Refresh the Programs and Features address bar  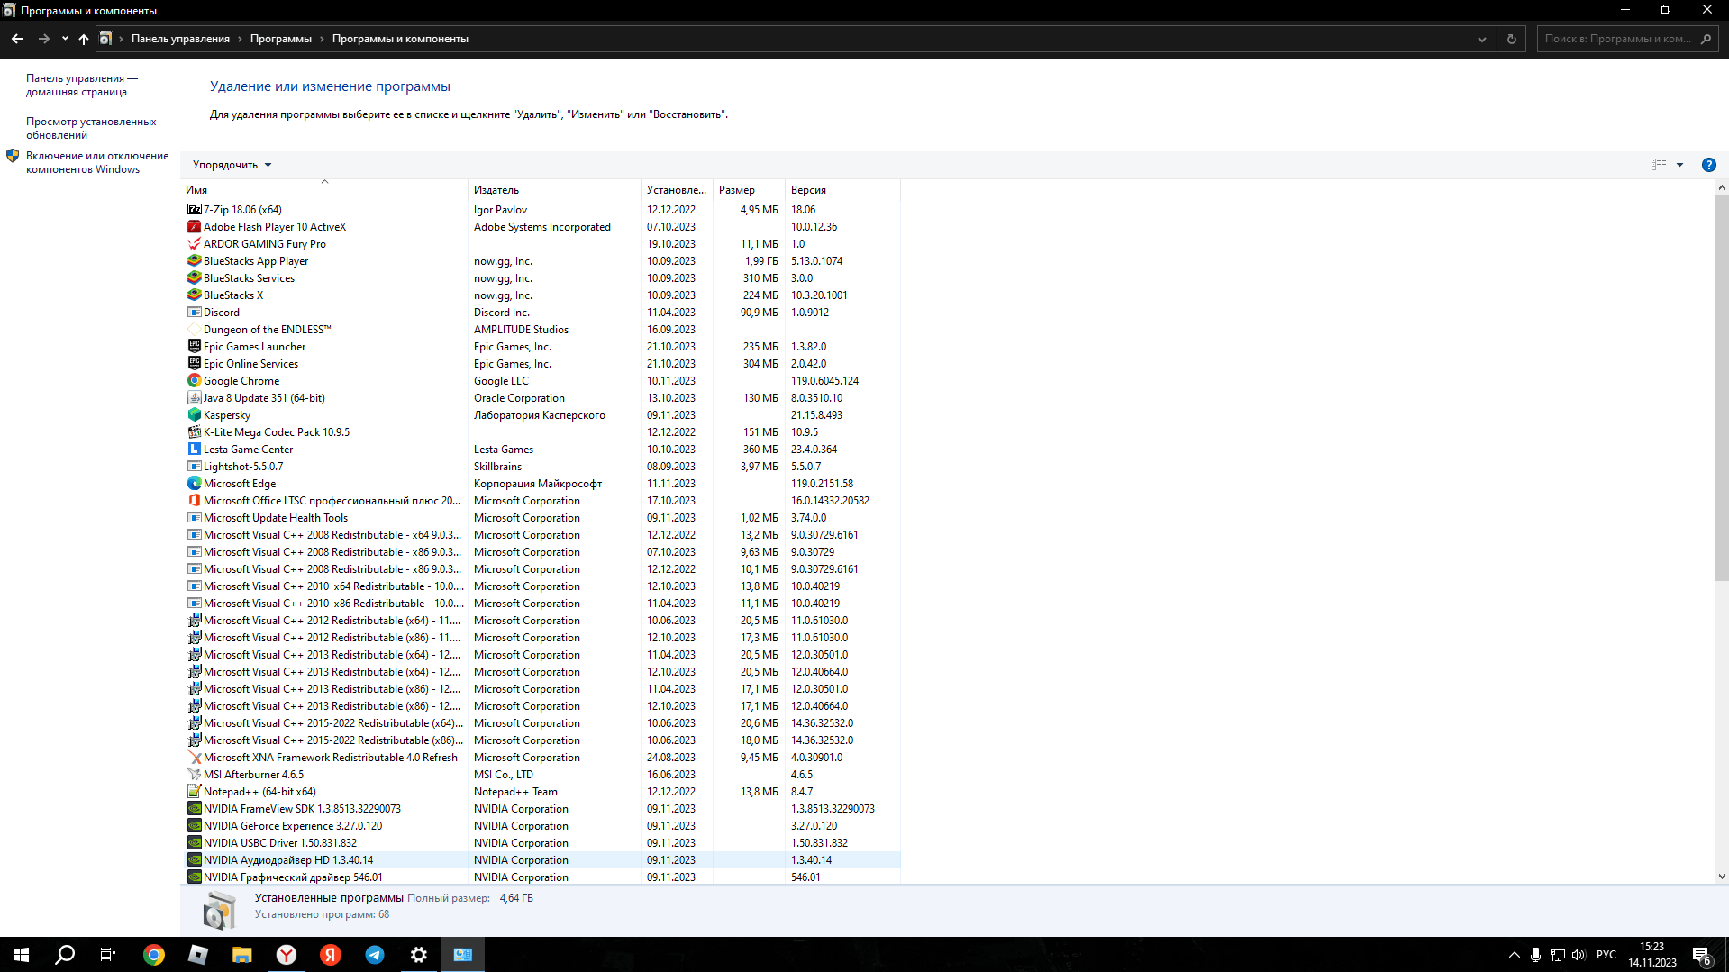[1511, 39]
